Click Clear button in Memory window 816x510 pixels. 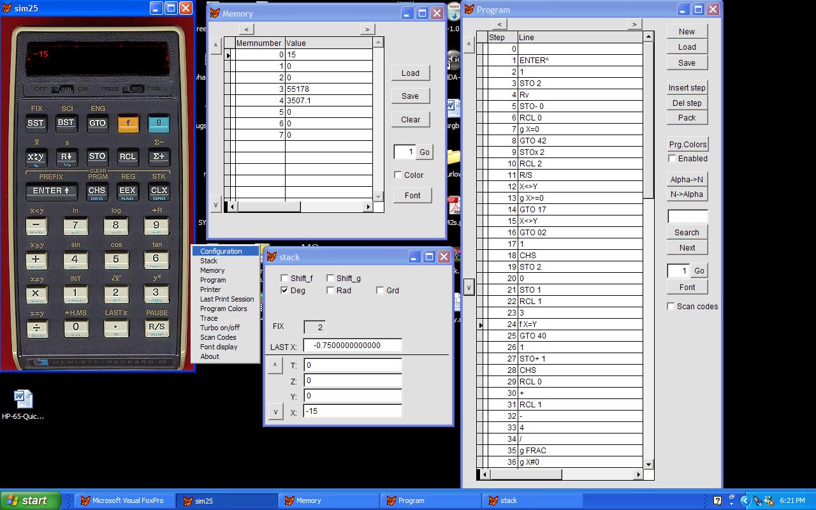click(410, 119)
